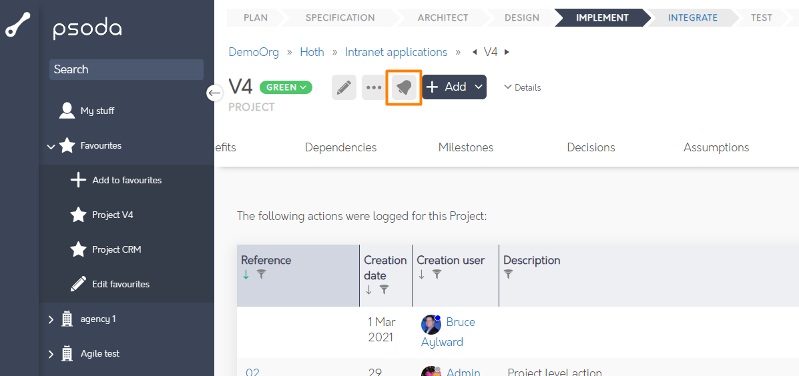The height and width of the screenshot is (376, 799).
Task: Click the bell notification icon
Action: point(404,87)
